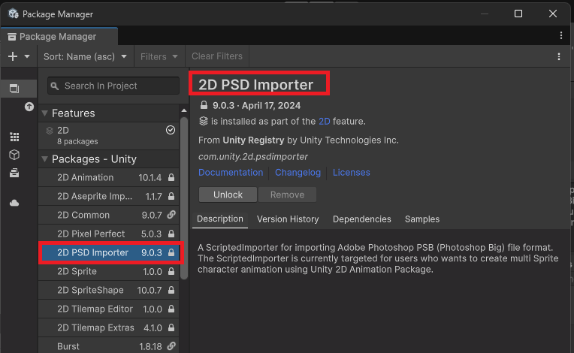Click the Unlock button
The height and width of the screenshot is (353, 574).
coord(228,195)
